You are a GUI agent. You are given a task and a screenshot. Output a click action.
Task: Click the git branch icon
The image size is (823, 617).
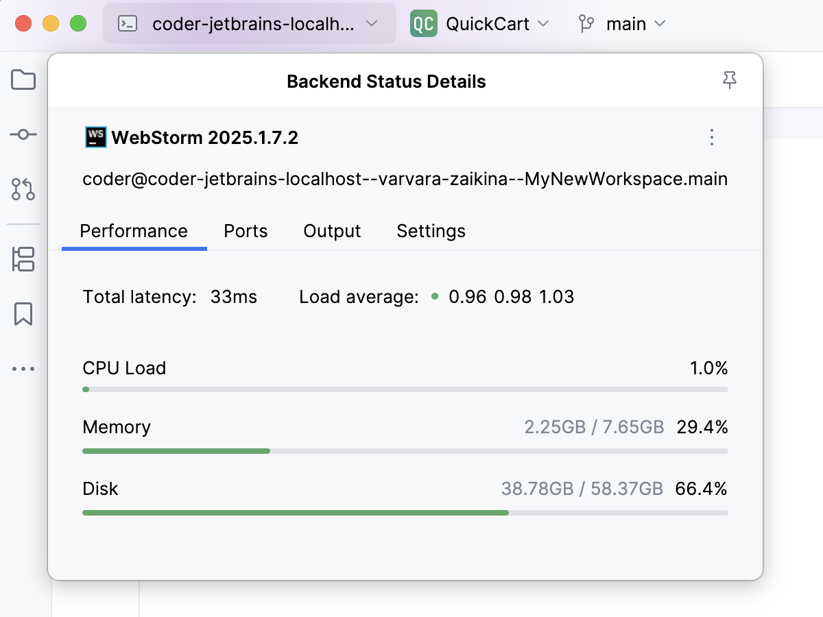pos(586,24)
